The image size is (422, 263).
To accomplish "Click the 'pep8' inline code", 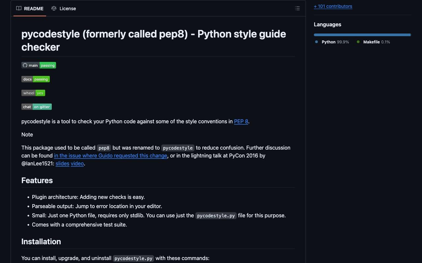I will [x=104, y=148].
